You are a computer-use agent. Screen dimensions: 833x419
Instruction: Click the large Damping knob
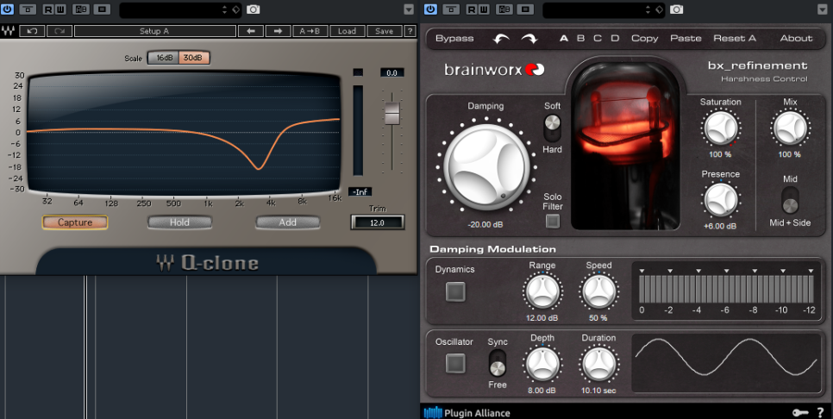point(486,167)
